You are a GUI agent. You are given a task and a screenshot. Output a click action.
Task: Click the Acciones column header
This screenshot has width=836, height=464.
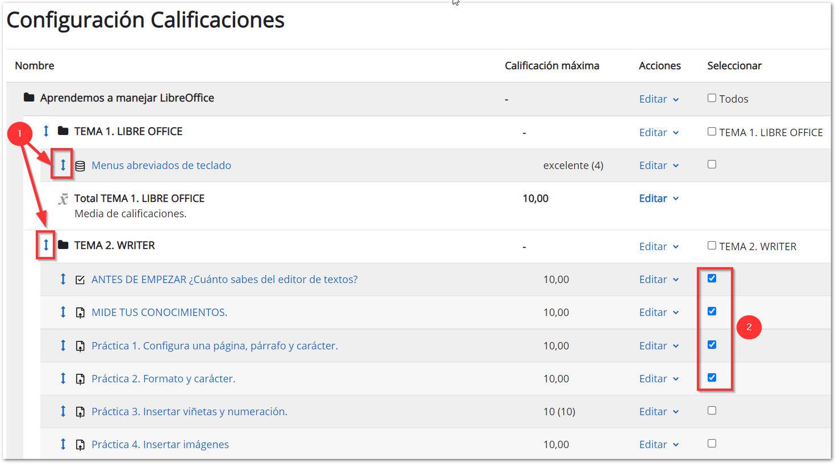[x=660, y=65]
